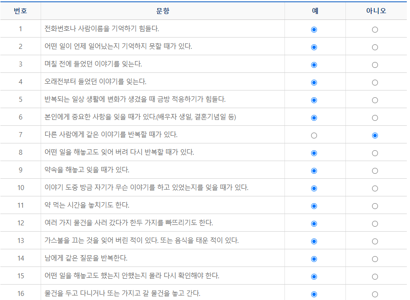Click question 16 text '물건을 두고 다니거나'
The image size is (410, 300).
(122, 294)
